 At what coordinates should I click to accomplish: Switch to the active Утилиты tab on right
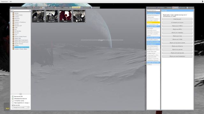(175, 8)
